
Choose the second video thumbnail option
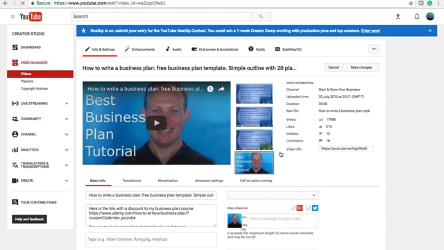pos(255,117)
